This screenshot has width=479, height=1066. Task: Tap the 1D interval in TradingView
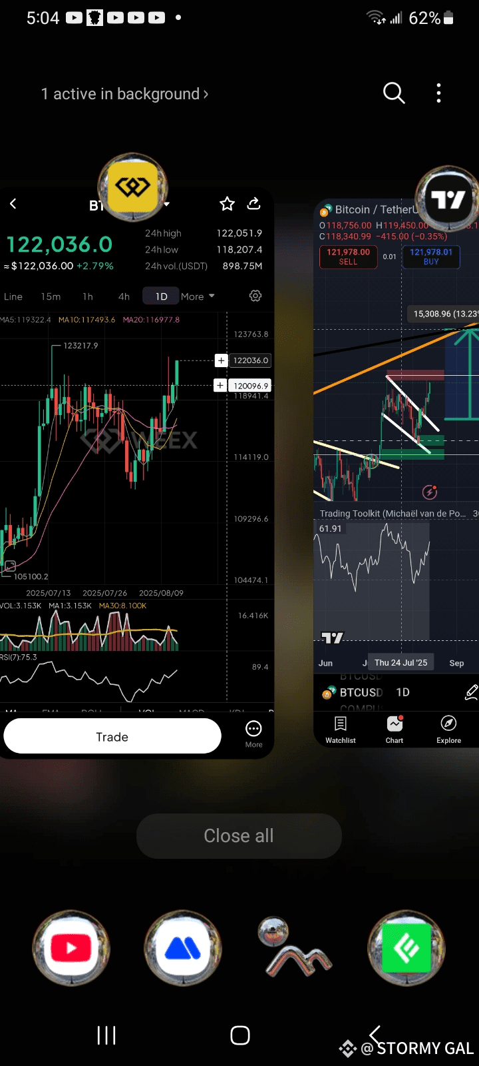coord(402,692)
